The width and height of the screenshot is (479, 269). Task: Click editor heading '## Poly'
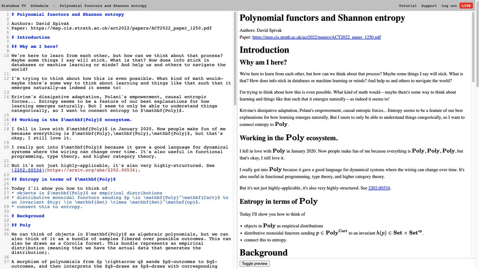pyautogui.click(x=21, y=225)
